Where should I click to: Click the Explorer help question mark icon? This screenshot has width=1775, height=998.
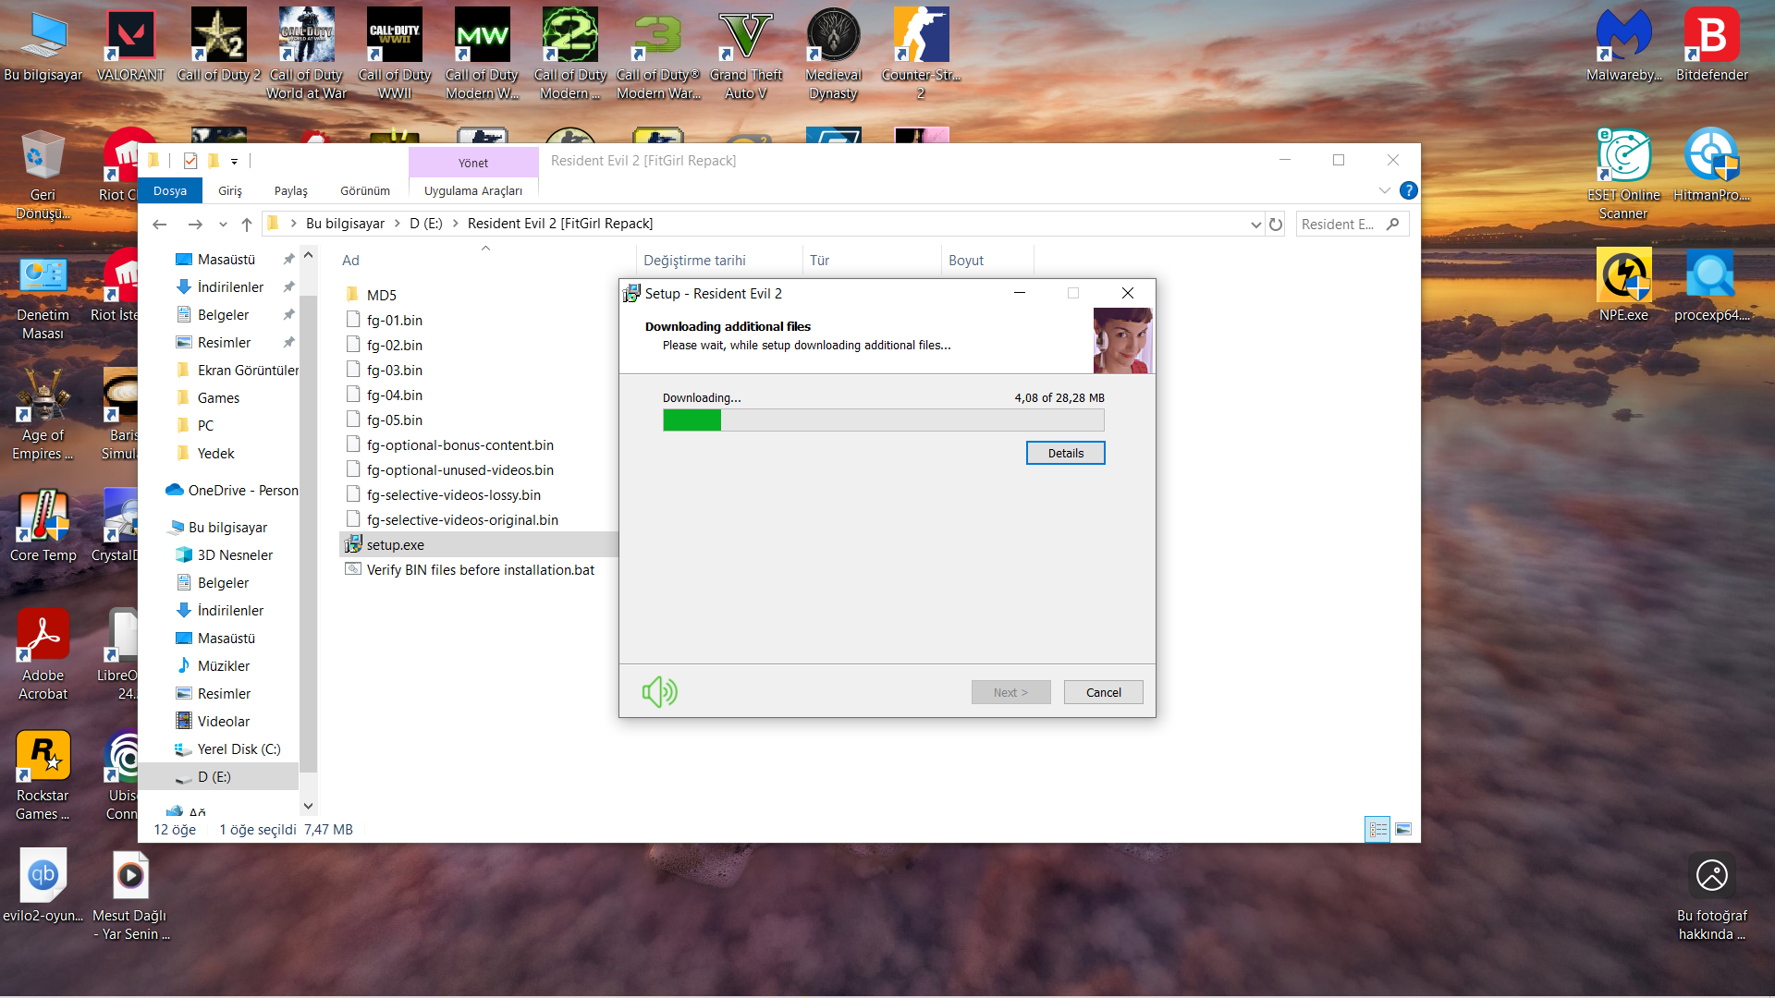click(1408, 190)
